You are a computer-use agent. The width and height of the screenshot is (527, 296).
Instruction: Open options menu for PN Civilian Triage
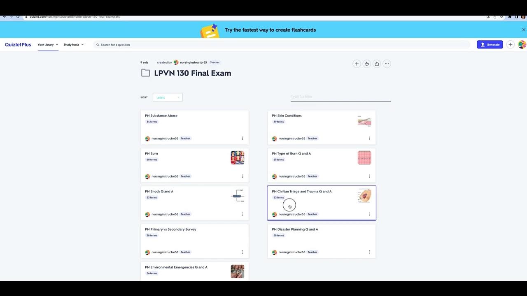coord(369,214)
